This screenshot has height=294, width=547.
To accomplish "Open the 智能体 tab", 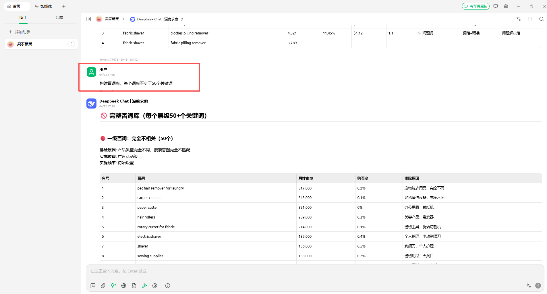I will [43, 6].
